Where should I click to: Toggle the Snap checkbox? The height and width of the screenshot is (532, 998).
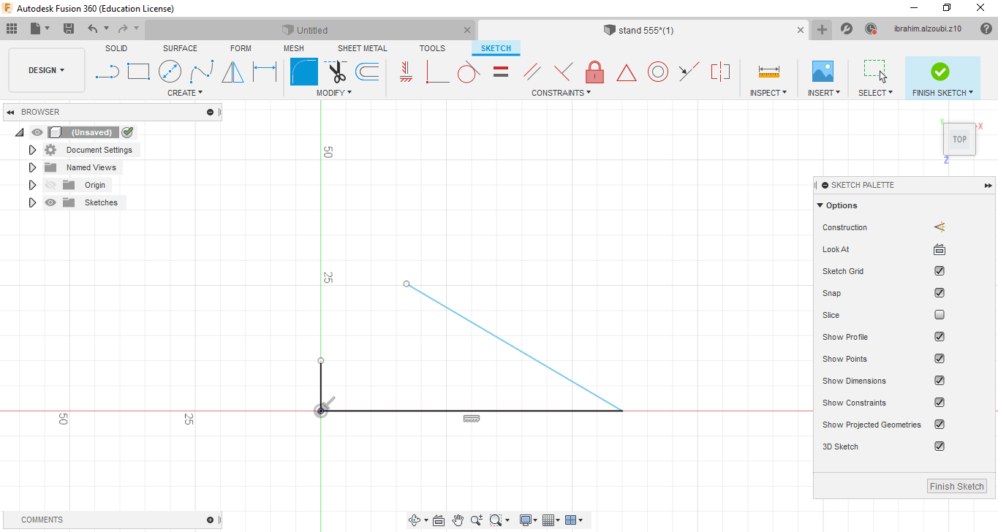click(x=940, y=293)
